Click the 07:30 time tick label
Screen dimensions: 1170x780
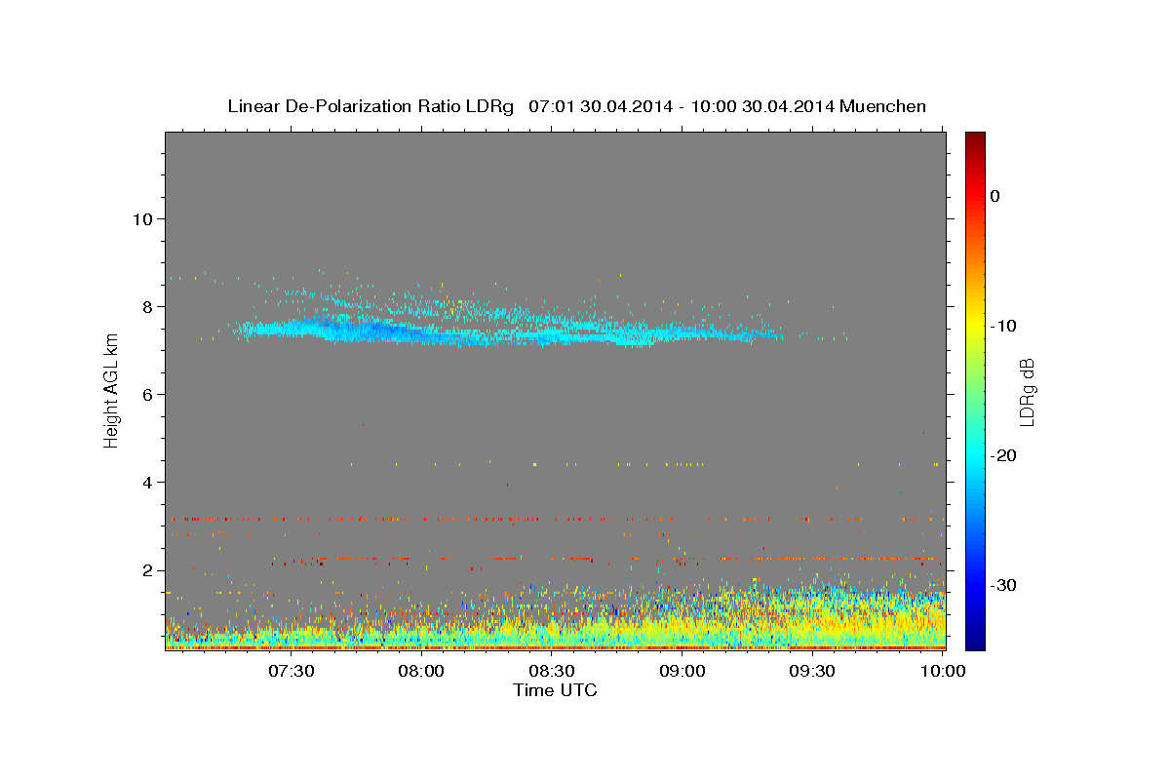(x=292, y=671)
